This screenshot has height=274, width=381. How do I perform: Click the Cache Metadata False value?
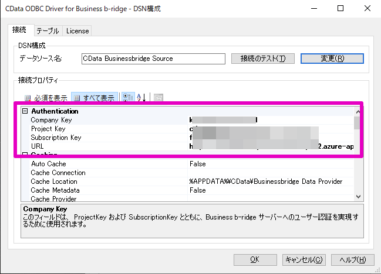tap(198, 190)
